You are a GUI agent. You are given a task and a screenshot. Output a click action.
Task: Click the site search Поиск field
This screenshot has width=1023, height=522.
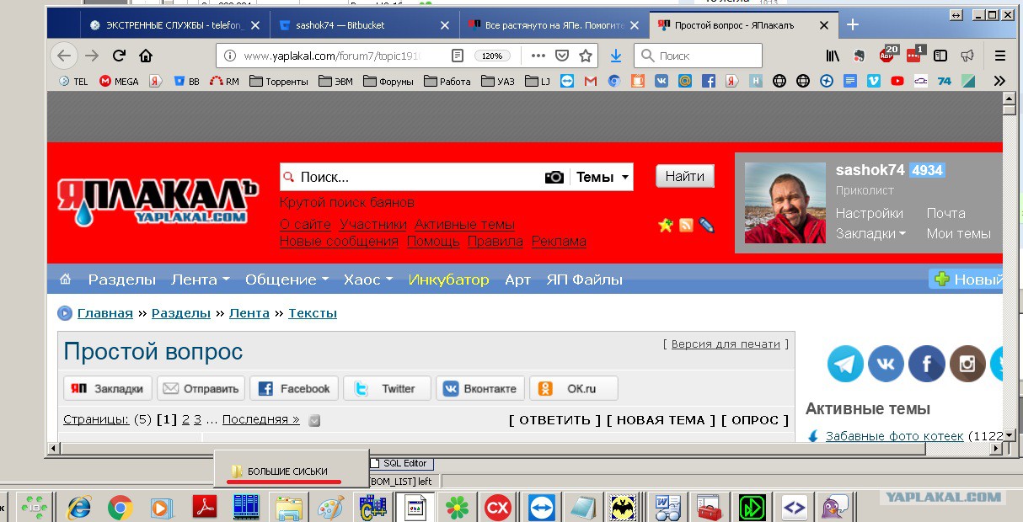(x=411, y=177)
